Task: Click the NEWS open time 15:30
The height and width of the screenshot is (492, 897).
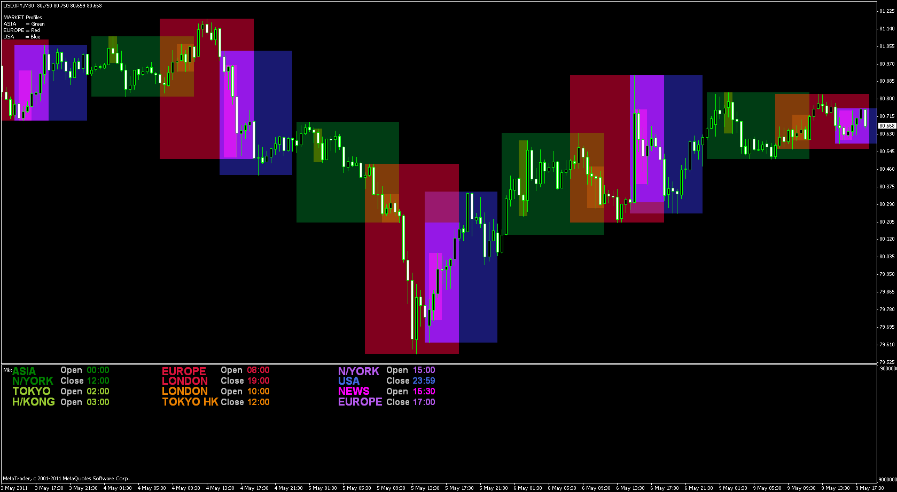Action: [424, 391]
